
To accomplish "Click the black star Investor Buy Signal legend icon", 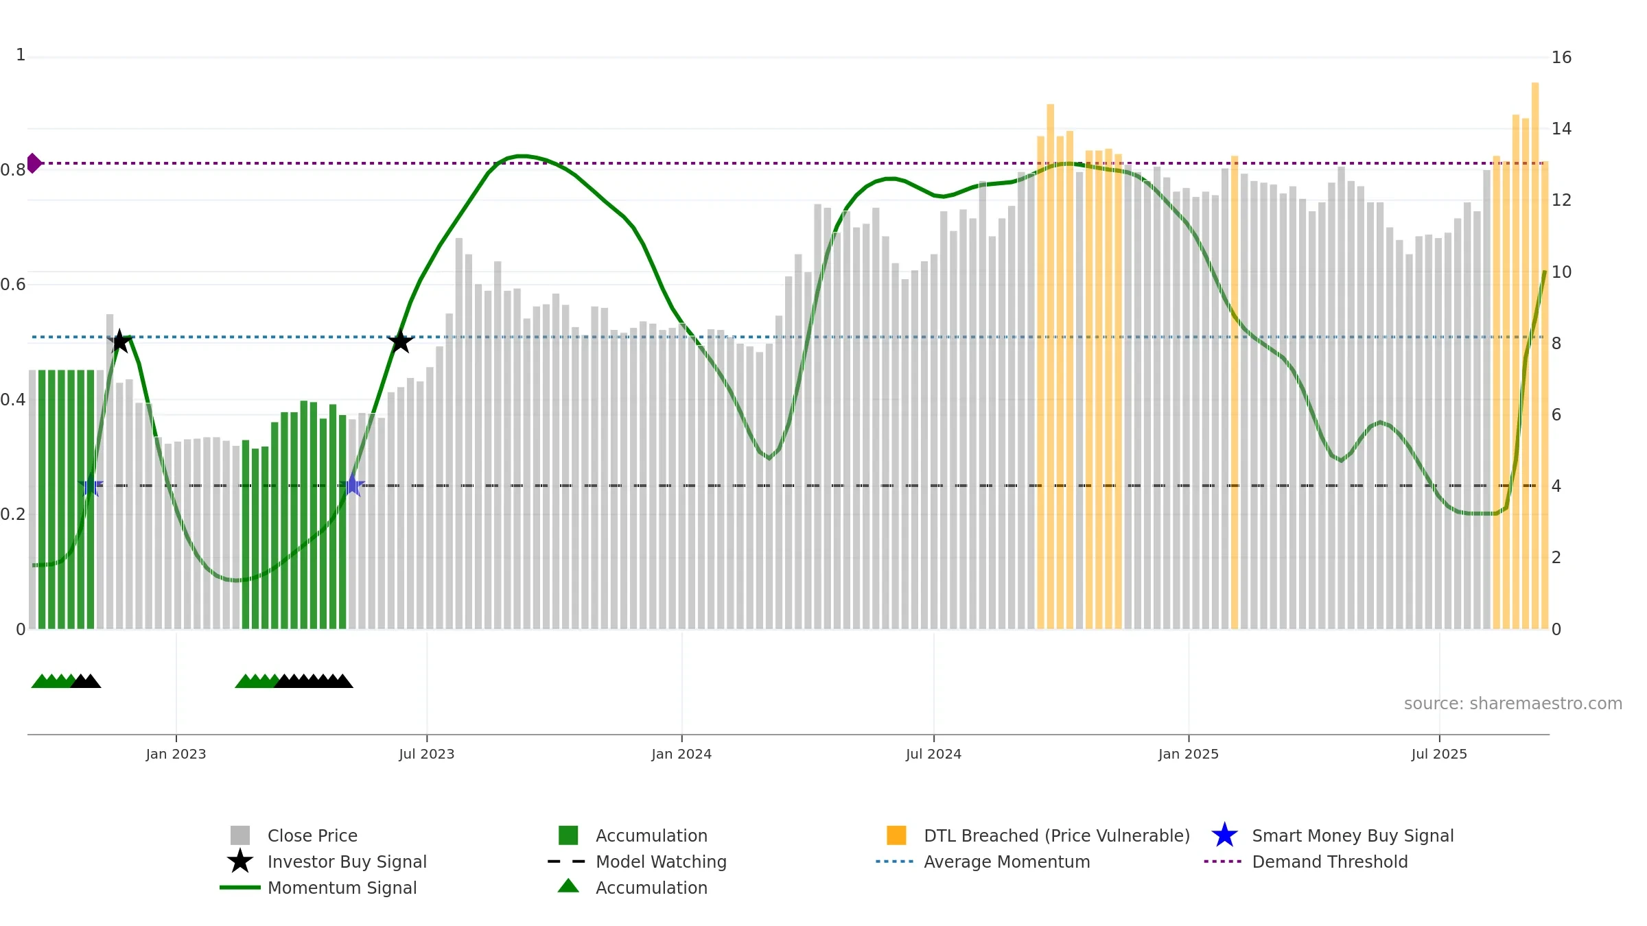I will pos(240,862).
